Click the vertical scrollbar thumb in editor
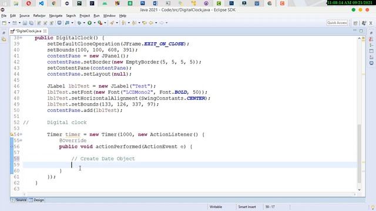 (359, 154)
